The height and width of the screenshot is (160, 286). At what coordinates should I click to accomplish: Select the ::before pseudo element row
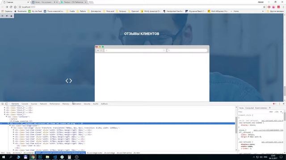click(13, 119)
